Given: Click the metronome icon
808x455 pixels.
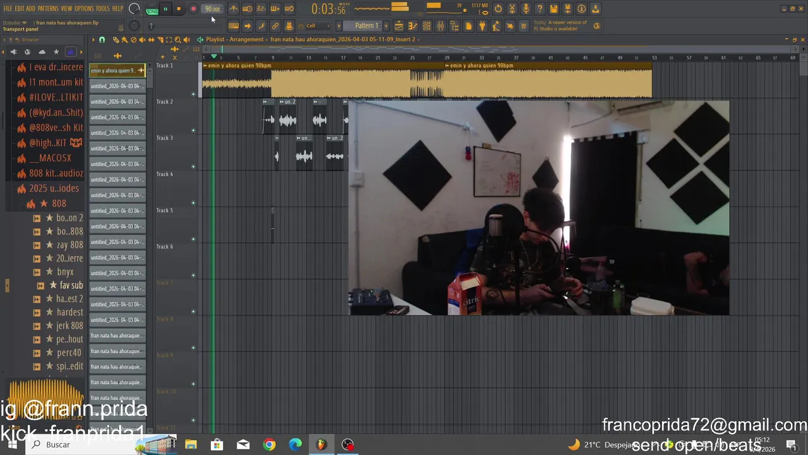Looking at the screenshot, I should pyautogui.click(x=234, y=9).
